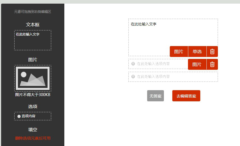Click the main text area 在此处输入文字 in the editor

tap(173, 37)
